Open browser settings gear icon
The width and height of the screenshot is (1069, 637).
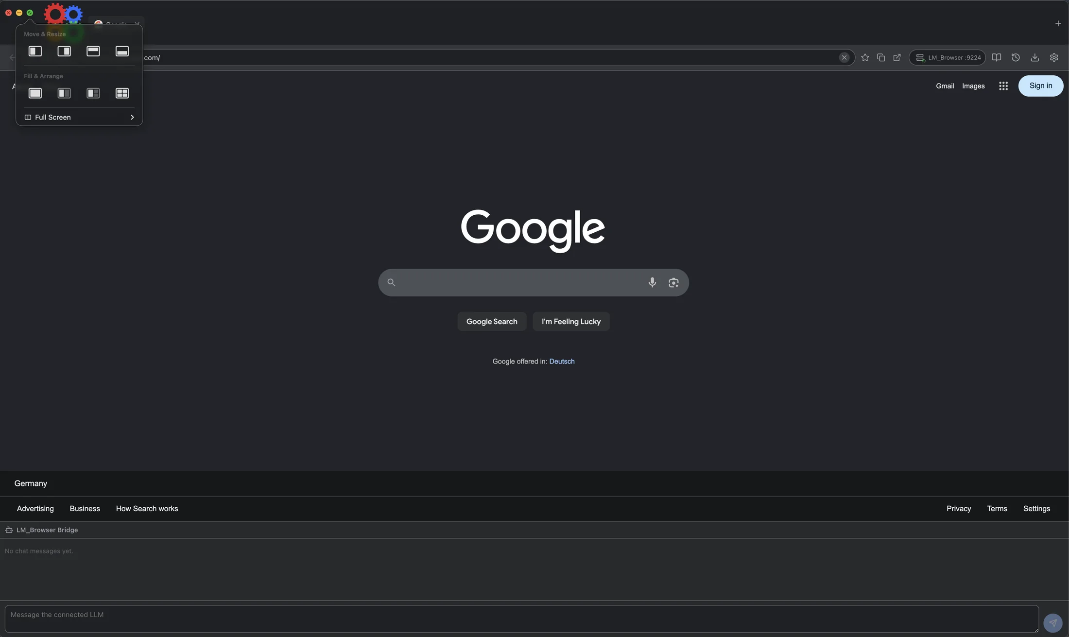click(x=1054, y=57)
